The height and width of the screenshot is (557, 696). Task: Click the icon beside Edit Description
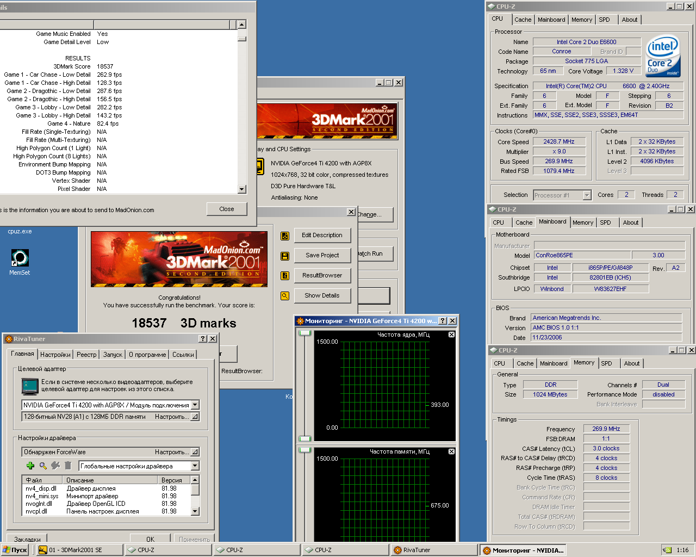(285, 236)
